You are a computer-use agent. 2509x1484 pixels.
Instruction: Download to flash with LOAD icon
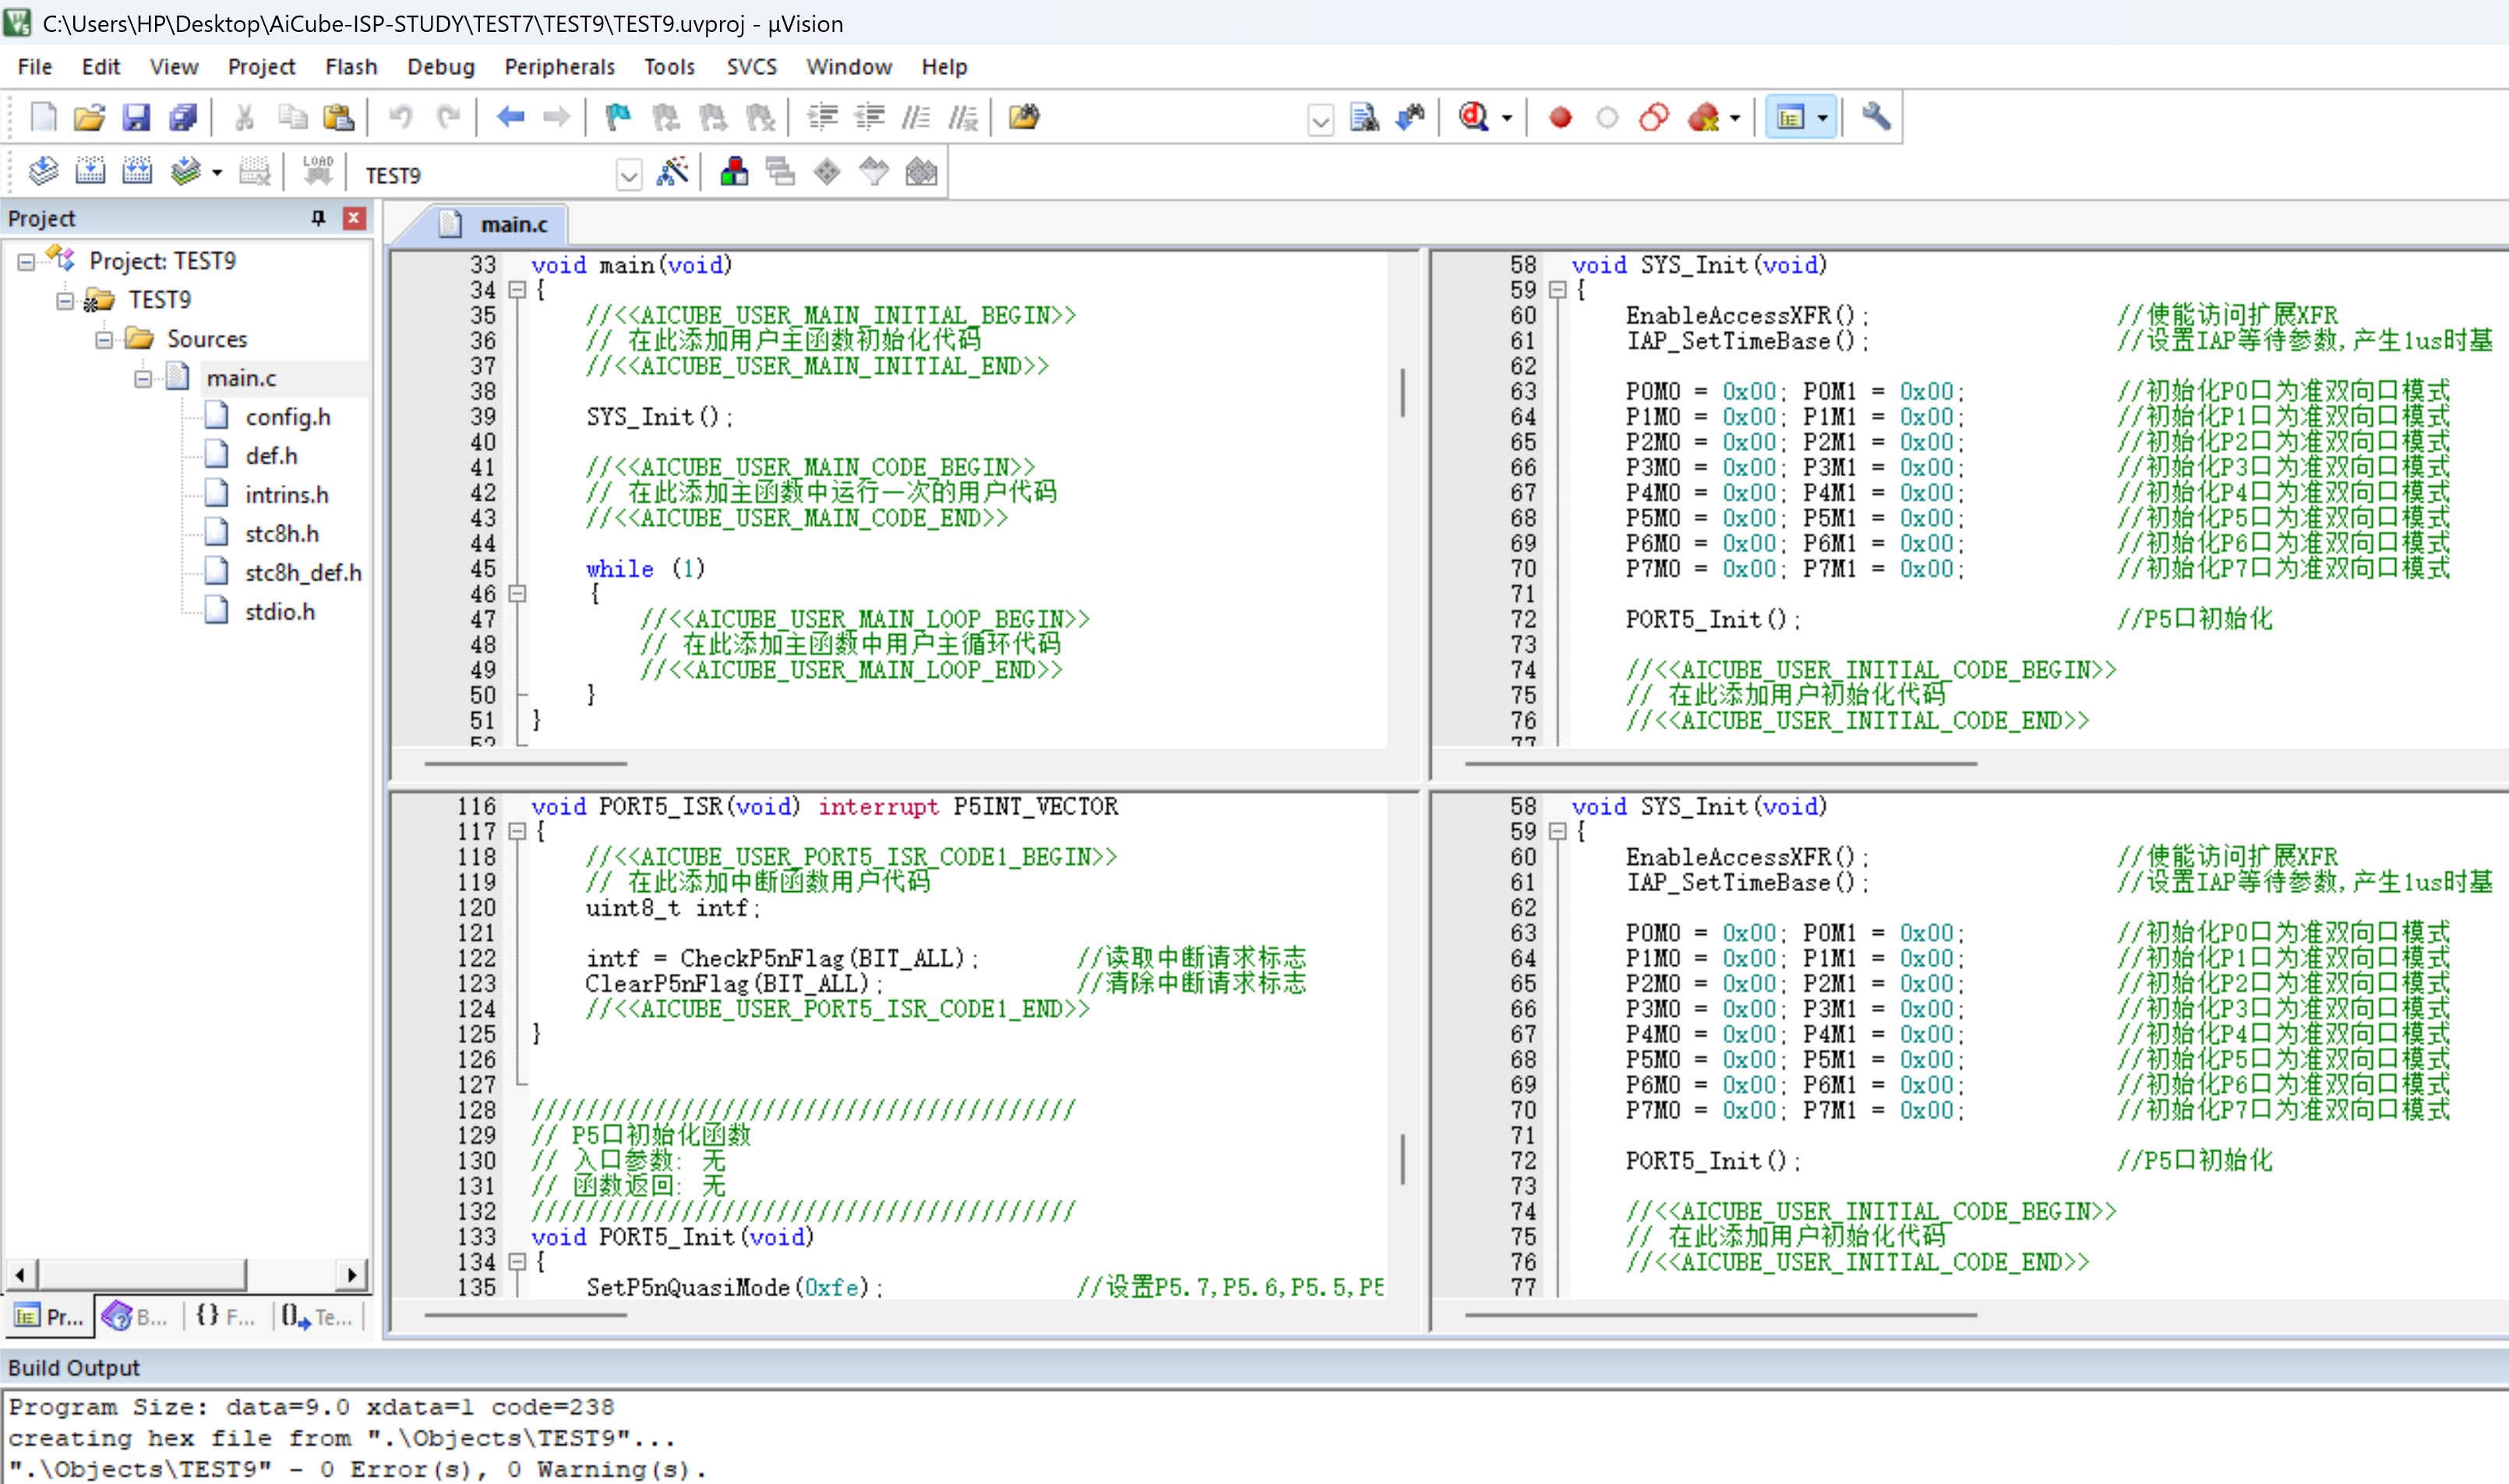(318, 172)
